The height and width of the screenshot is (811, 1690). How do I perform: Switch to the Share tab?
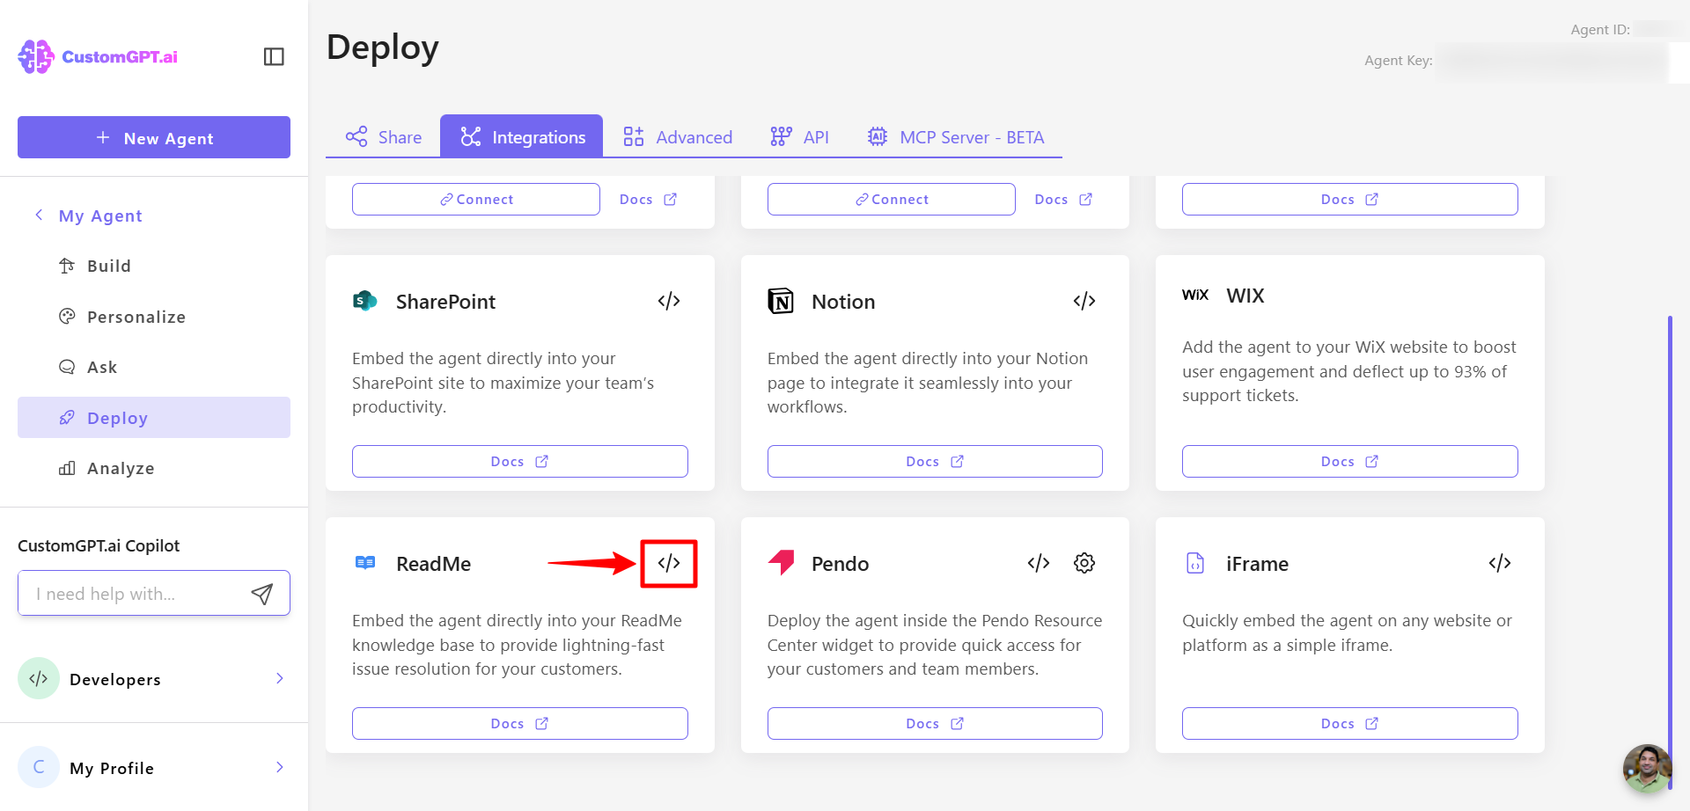click(x=383, y=136)
